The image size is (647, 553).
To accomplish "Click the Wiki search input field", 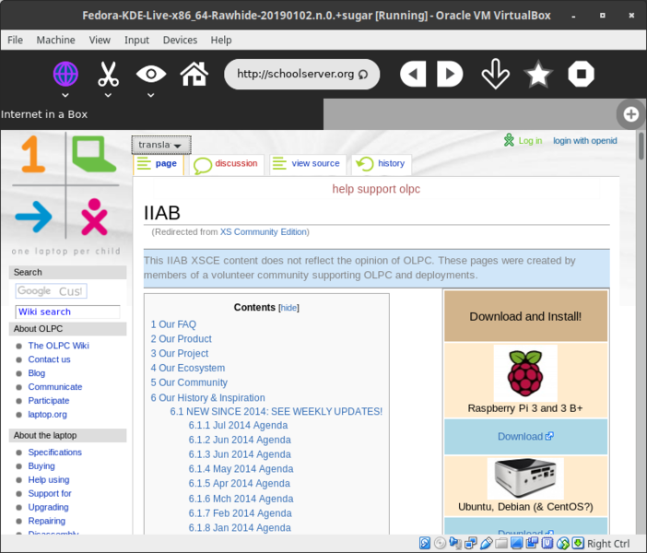I will pos(67,312).
